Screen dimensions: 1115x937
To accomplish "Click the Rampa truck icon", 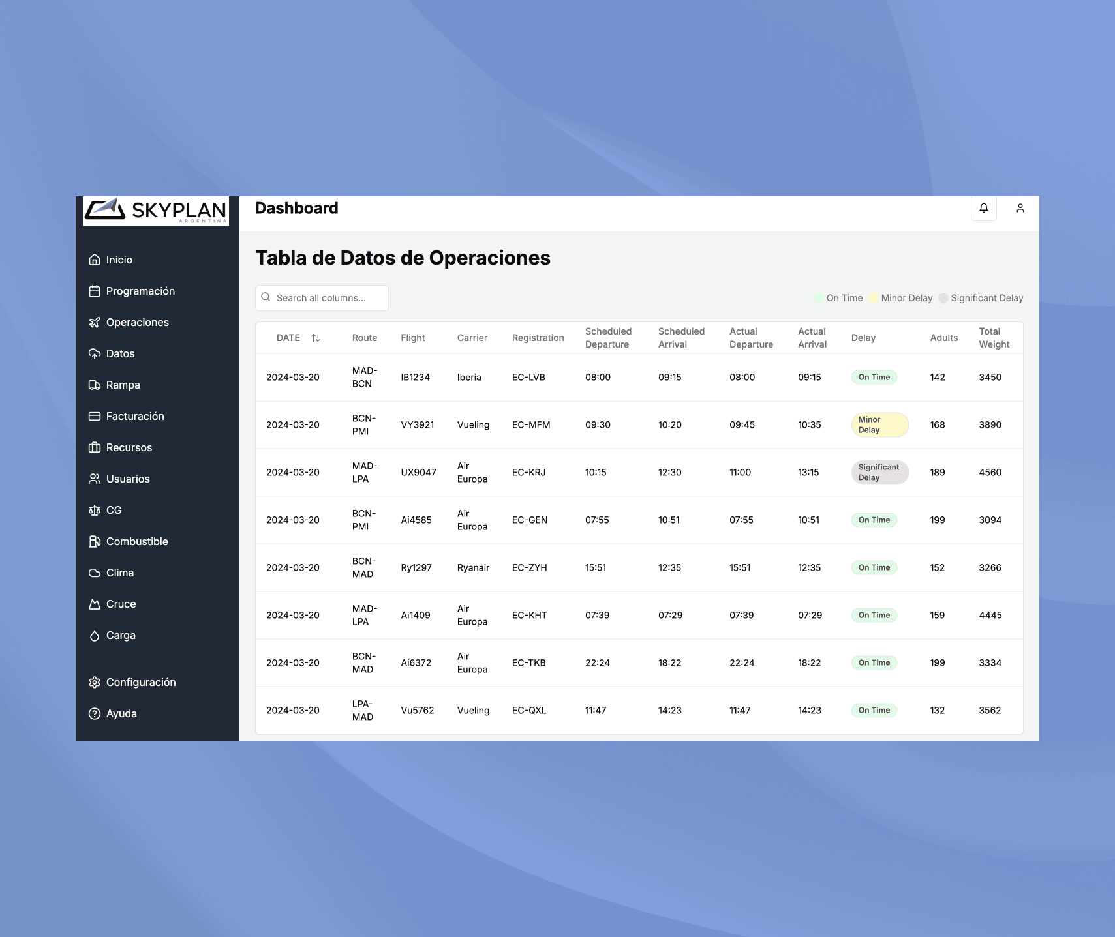I will coord(95,385).
